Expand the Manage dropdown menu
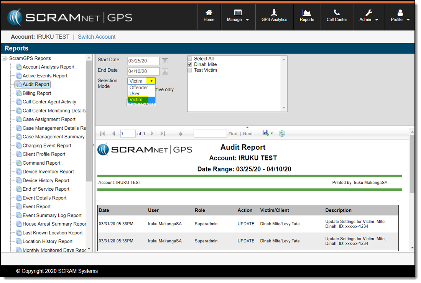 (238, 16)
